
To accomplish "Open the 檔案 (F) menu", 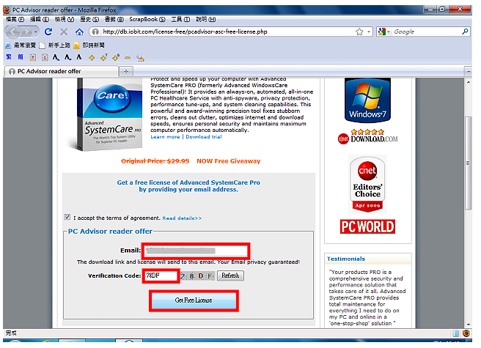I will click(15, 19).
